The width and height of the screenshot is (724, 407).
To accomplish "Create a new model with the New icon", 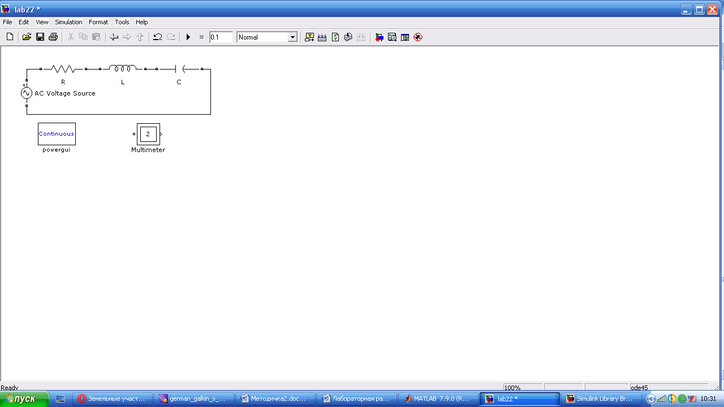I will click(x=10, y=37).
